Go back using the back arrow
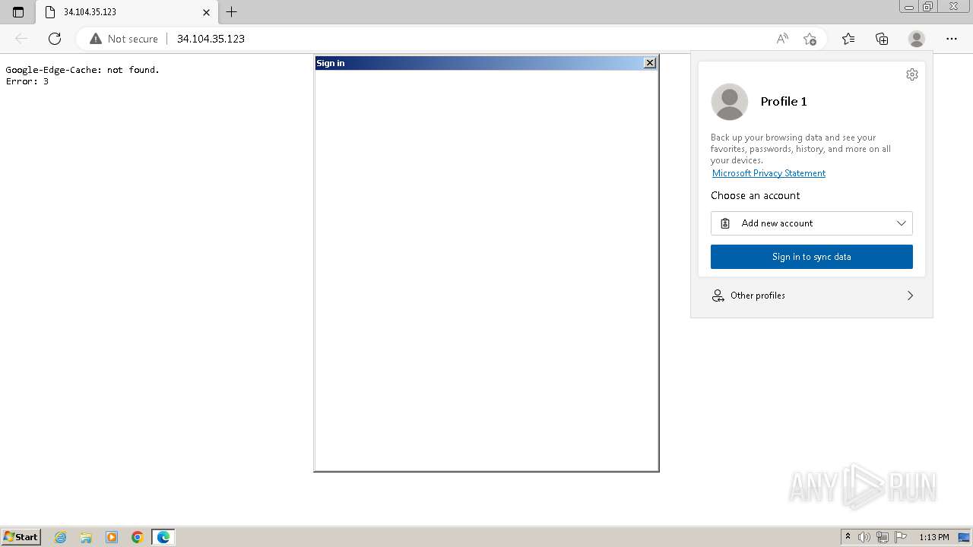973x547 pixels. [x=21, y=39]
